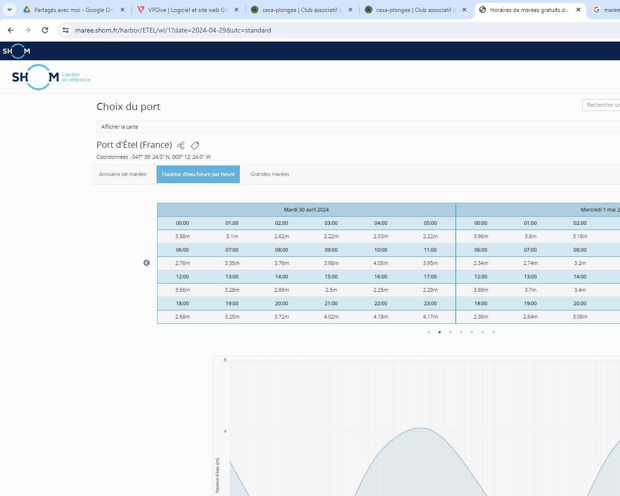Open the Grandes marées tab

[x=270, y=174]
